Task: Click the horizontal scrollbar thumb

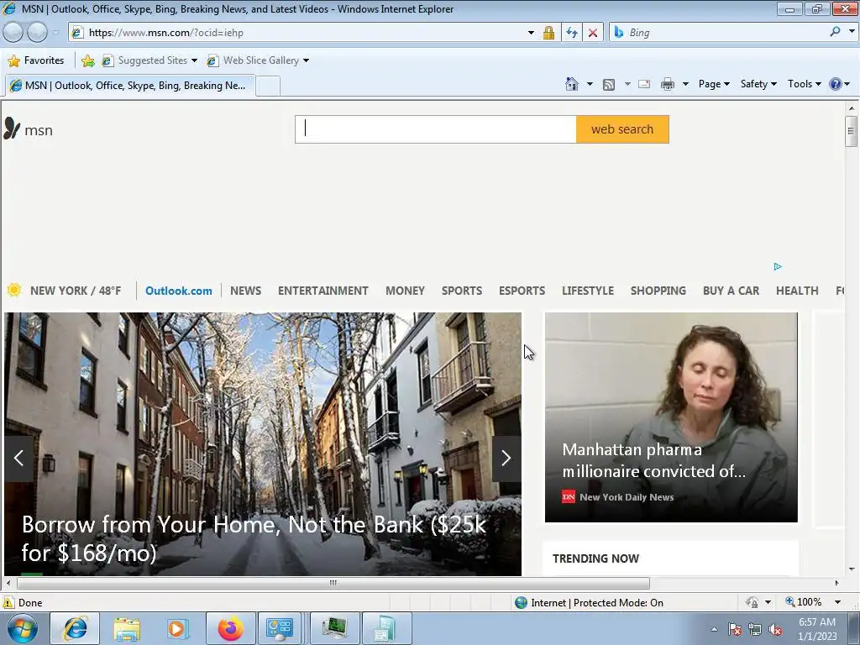Action: (333, 583)
